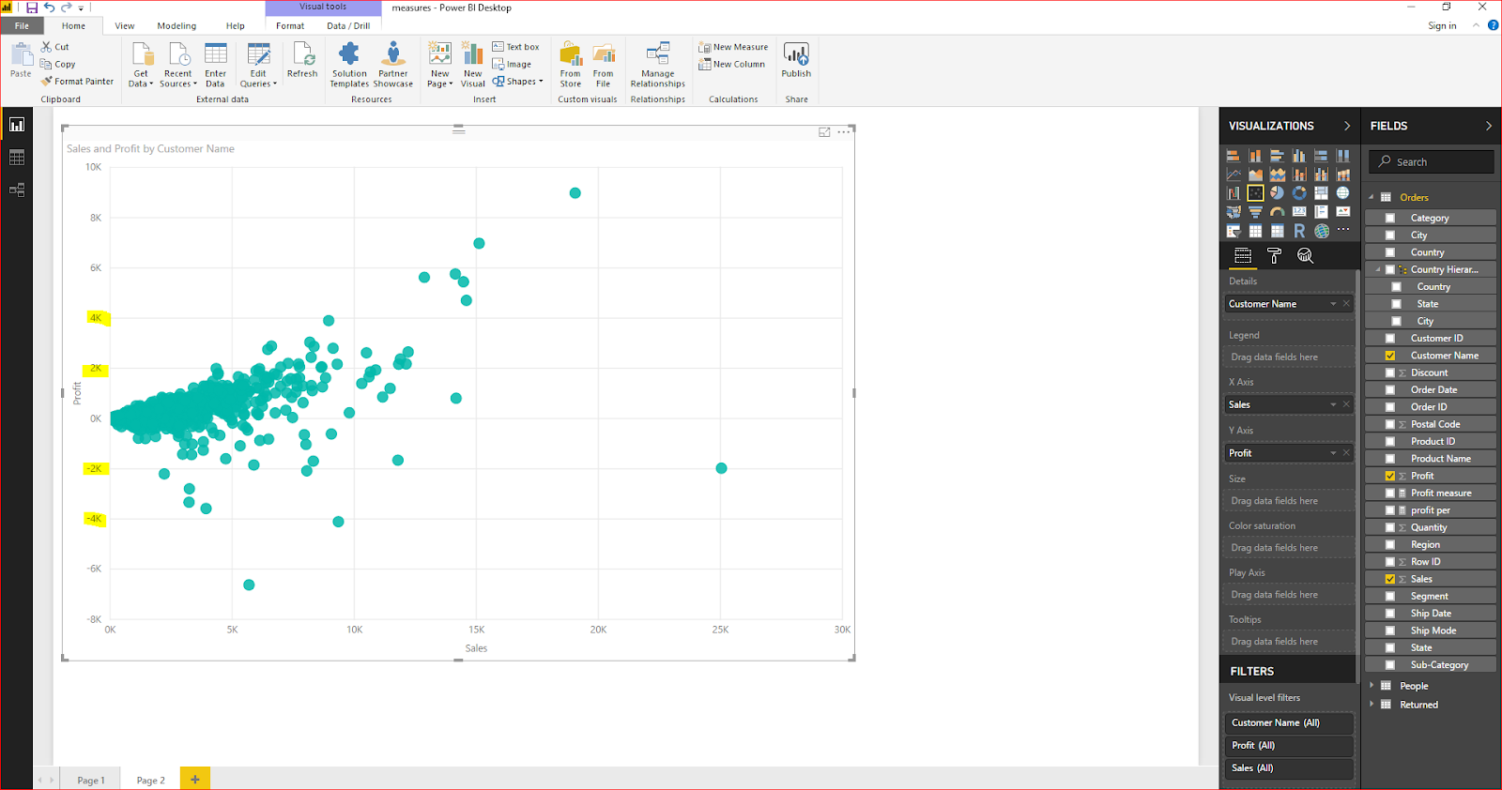Open the Analytics magnifier pane
This screenshot has height=790, width=1502.
click(1305, 256)
